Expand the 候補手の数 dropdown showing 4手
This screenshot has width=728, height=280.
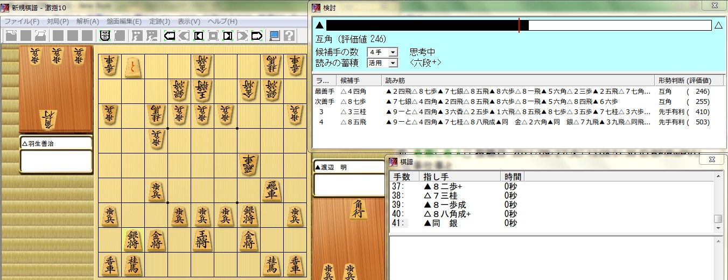coord(393,52)
